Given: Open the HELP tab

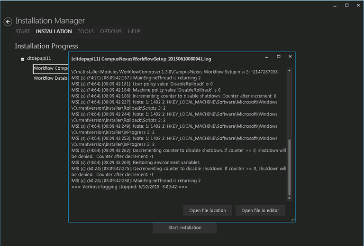Looking at the screenshot, I should click(x=134, y=32).
